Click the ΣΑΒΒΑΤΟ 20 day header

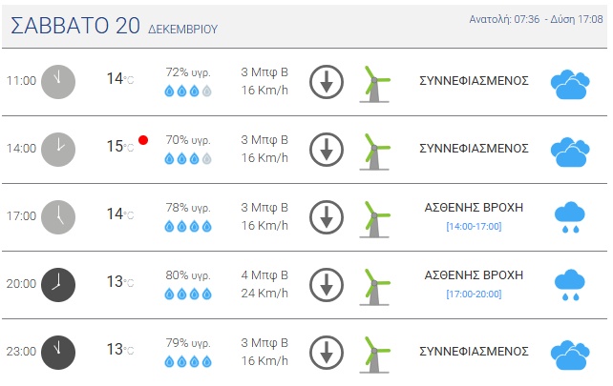tap(75, 27)
